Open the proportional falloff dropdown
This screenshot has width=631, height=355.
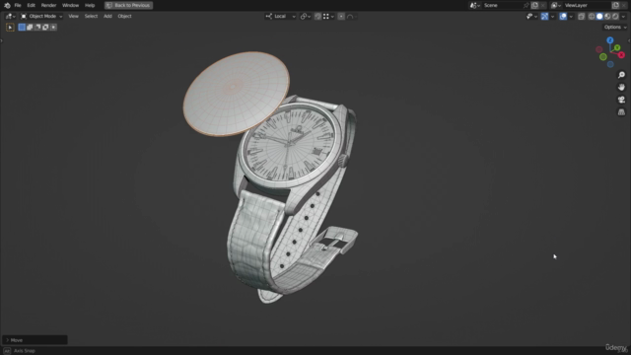352,16
